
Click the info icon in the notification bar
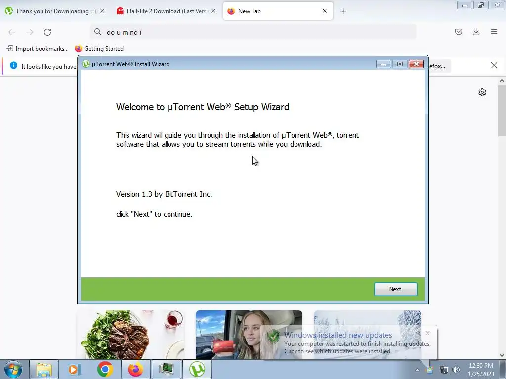[13, 65]
